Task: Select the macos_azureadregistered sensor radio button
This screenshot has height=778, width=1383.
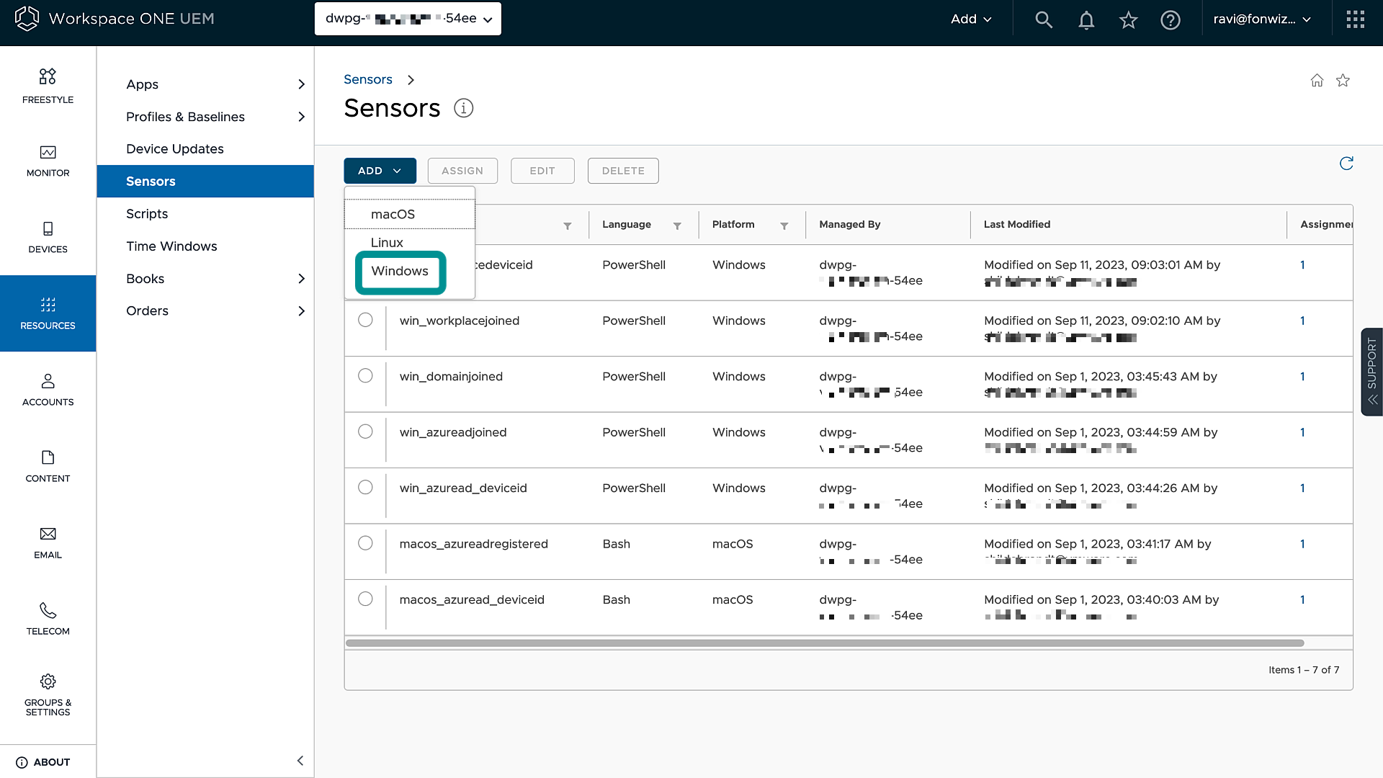Action: tap(365, 543)
